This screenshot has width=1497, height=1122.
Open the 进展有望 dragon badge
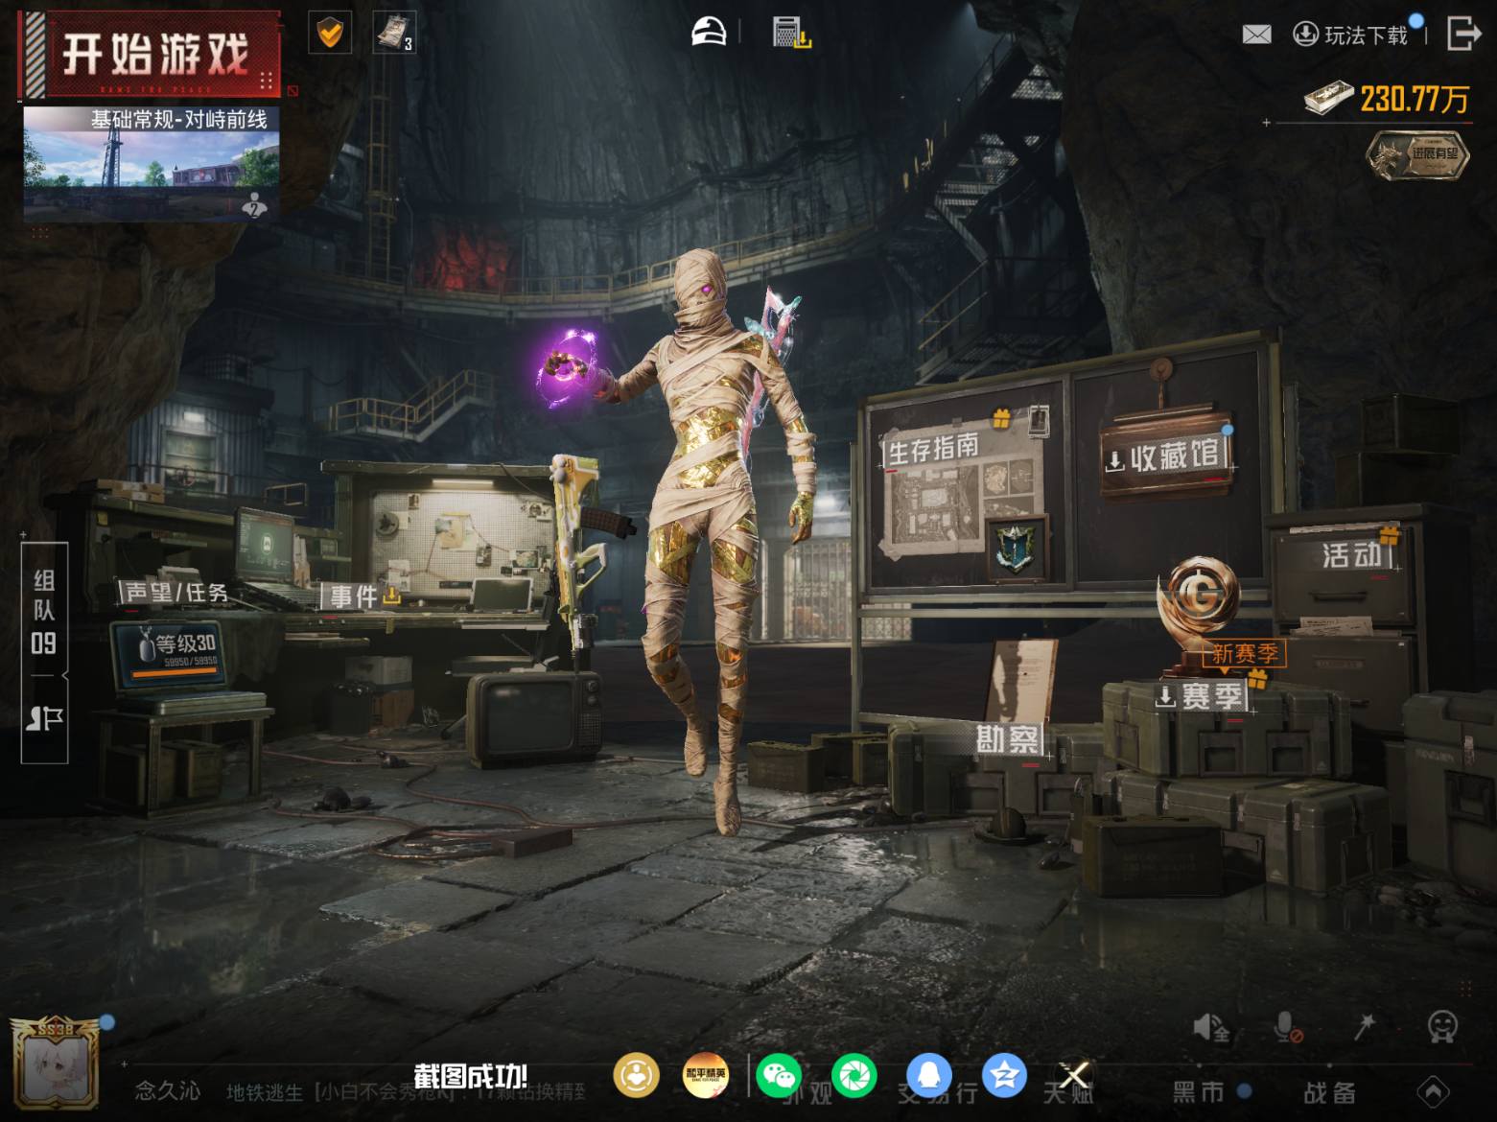coord(1418,154)
